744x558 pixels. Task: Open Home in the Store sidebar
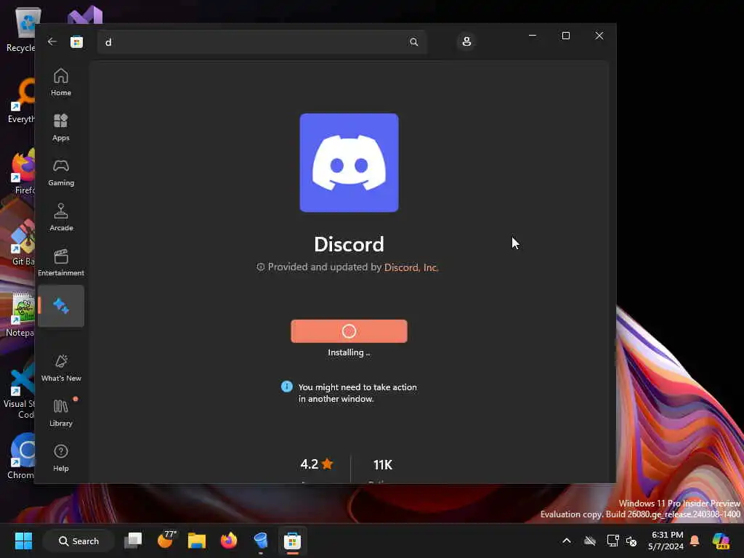pos(61,82)
